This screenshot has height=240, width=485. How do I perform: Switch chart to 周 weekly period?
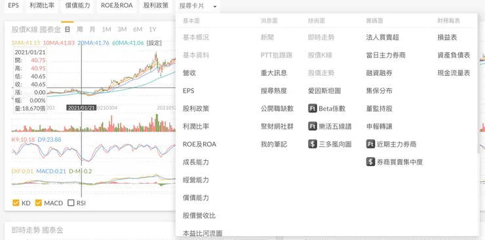click(80, 29)
